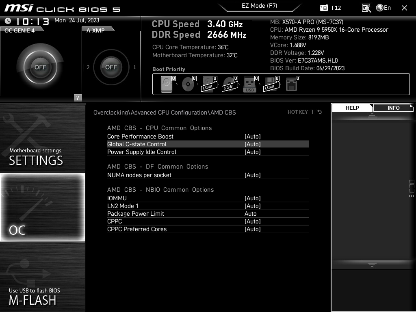Select the hard drive boot priority icon
The width and height of the screenshot is (416, 312).
[167, 84]
